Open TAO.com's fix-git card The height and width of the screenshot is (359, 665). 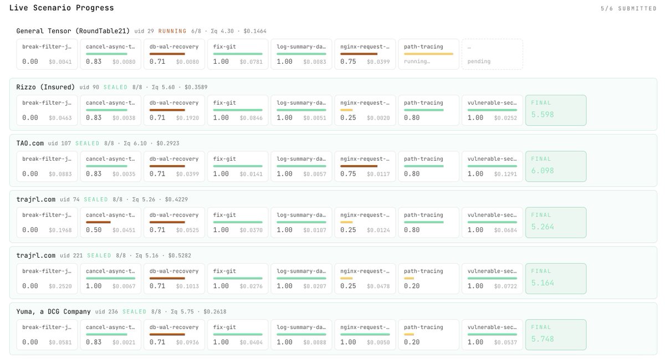click(x=238, y=166)
